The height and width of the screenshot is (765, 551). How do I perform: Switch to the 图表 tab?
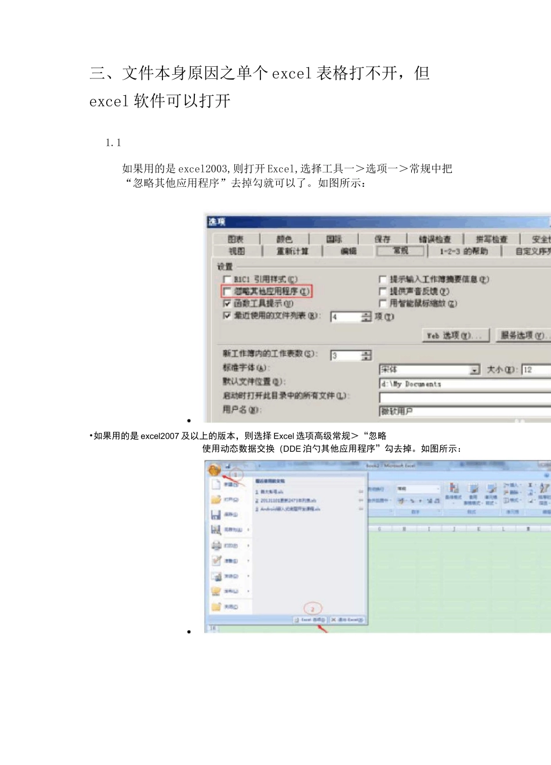click(x=235, y=239)
